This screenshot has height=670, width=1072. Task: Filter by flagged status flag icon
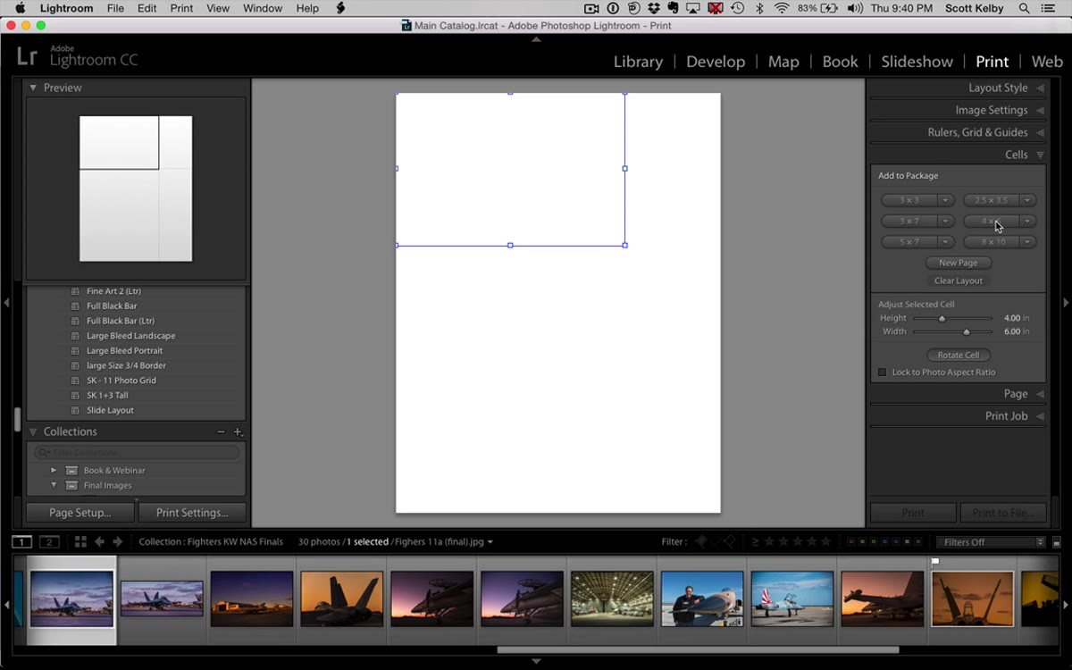pyautogui.click(x=701, y=541)
